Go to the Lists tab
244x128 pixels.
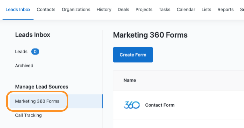(206, 10)
